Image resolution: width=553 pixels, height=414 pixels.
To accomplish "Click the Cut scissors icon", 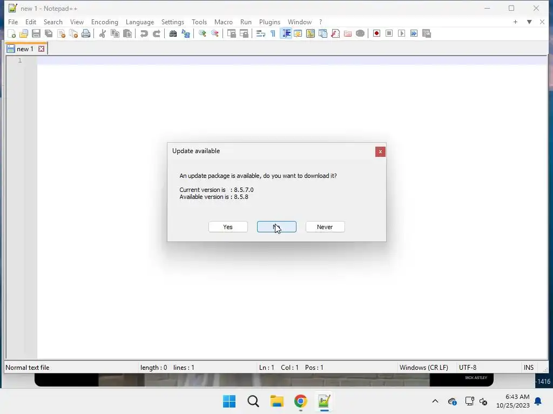I will (x=103, y=33).
